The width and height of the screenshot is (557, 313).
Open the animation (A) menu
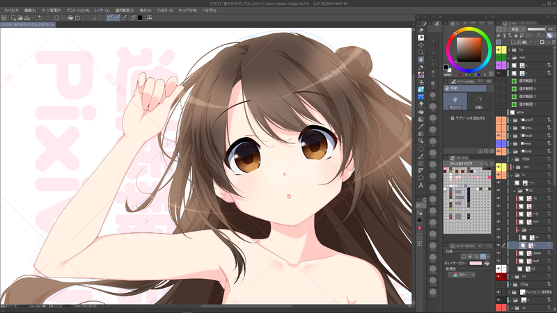click(78, 10)
